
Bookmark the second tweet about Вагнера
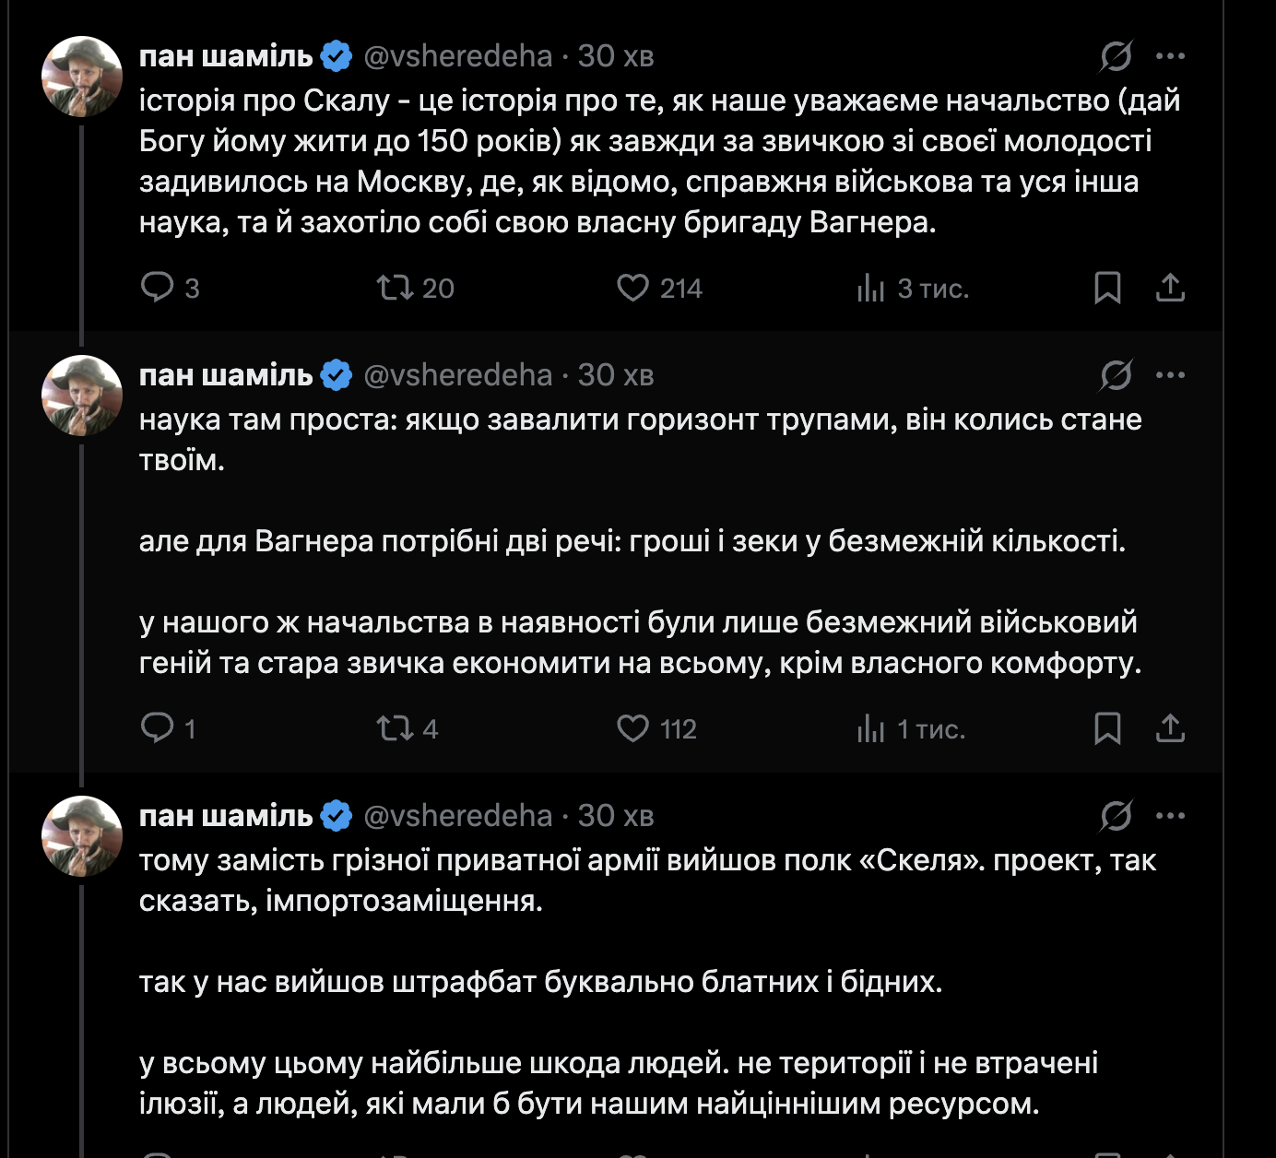click(x=1107, y=728)
